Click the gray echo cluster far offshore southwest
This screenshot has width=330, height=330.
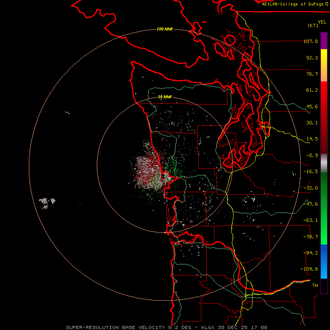47,203
